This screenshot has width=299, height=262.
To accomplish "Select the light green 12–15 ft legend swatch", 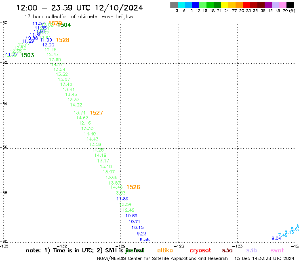I will click(203, 5).
